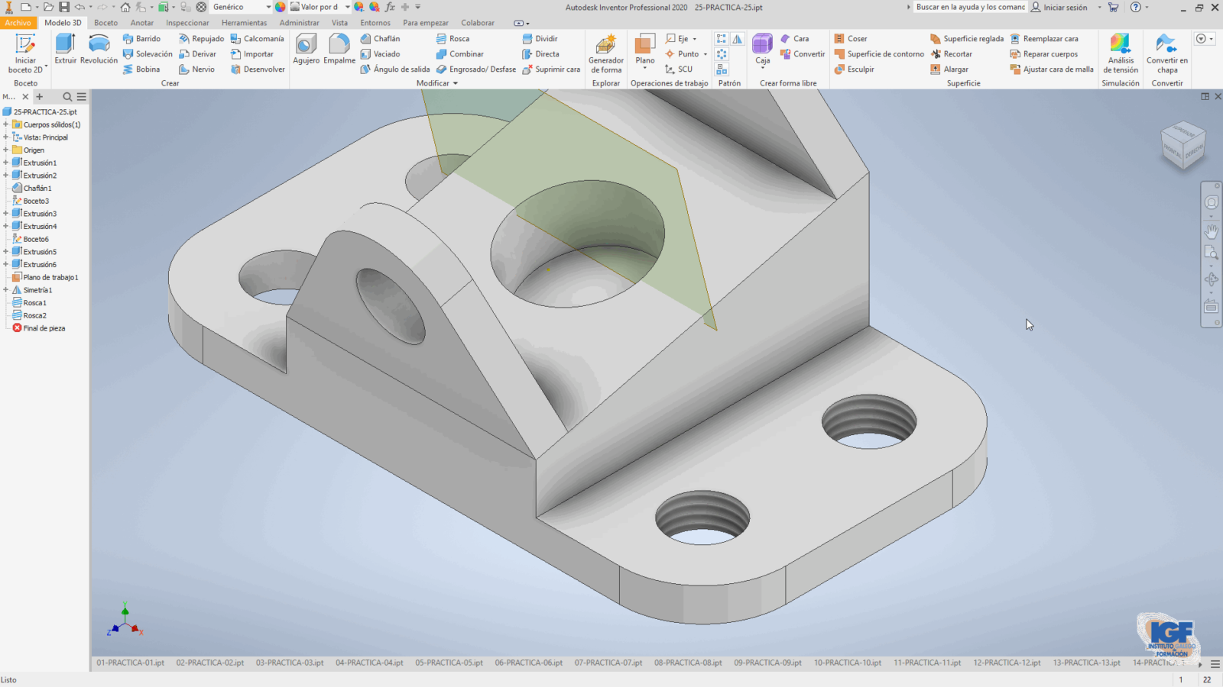
Task: Click Iniciar sesión link
Action: pos(1065,7)
